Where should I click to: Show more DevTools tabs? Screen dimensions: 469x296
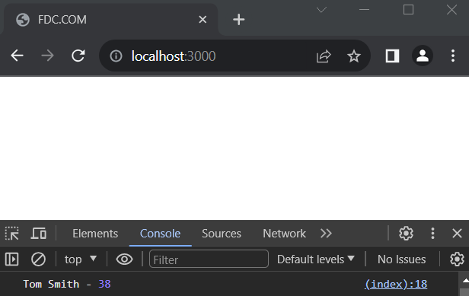326,233
